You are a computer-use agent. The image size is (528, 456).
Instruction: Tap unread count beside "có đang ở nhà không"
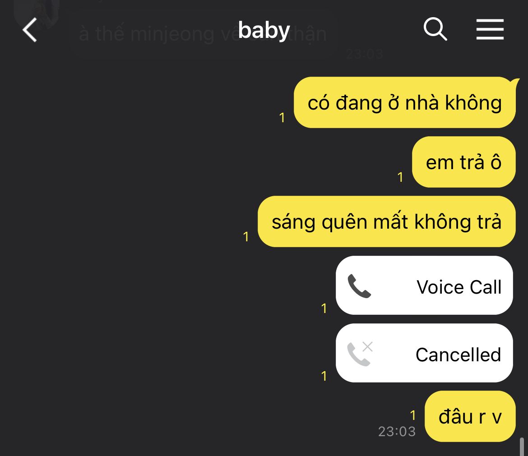pyautogui.click(x=282, y=118)
